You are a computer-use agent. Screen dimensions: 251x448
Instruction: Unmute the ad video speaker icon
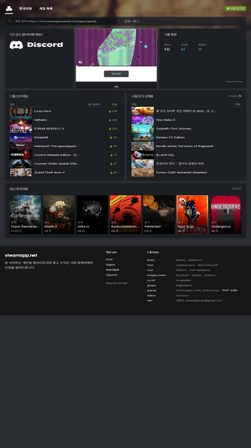[x=80, y=62]
